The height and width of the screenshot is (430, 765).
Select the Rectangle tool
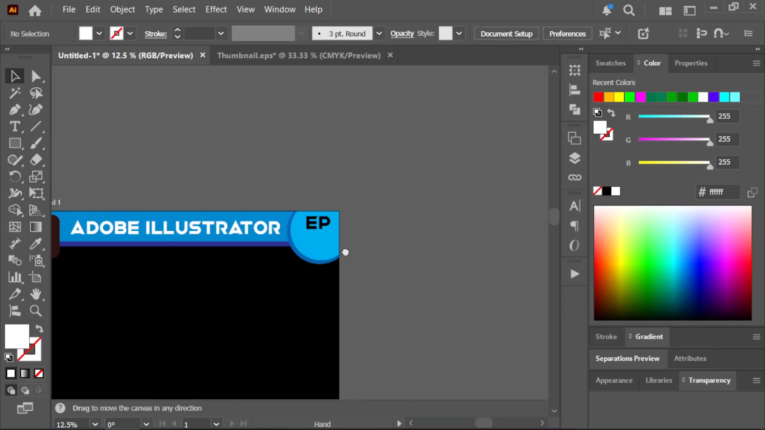coord(15,143)
